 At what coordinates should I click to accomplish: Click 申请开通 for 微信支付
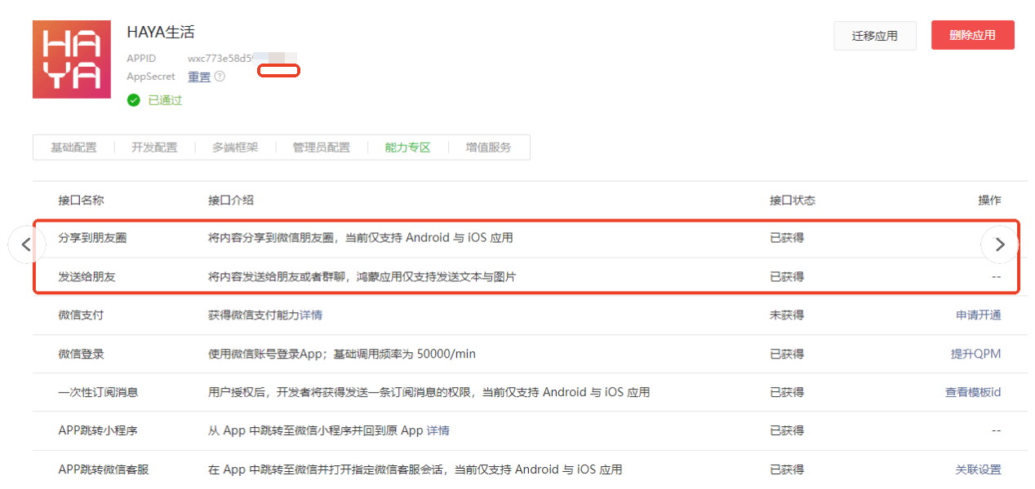coord(978,315)
